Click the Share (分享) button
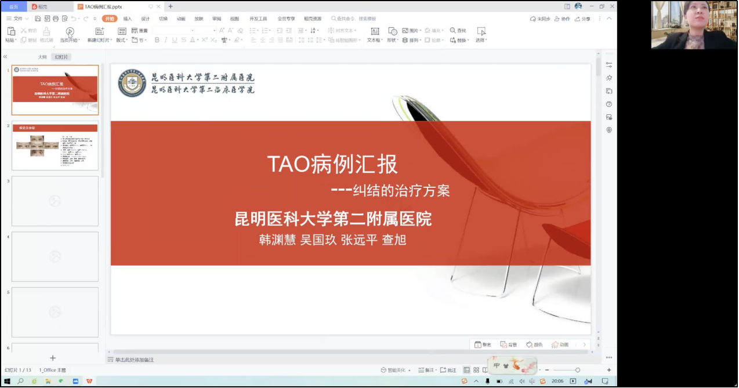 (583, 19)
